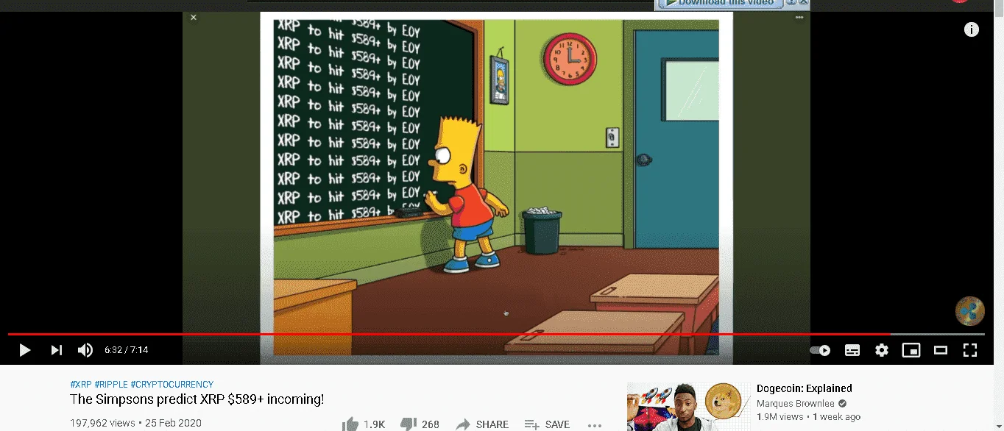Click the 6:32 / 7:14 time display
The height and width of the screenshot is (431, 1004).
click(127, 350)
